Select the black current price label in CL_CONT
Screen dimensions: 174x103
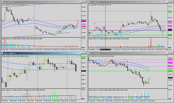click(x=170, y=30)
